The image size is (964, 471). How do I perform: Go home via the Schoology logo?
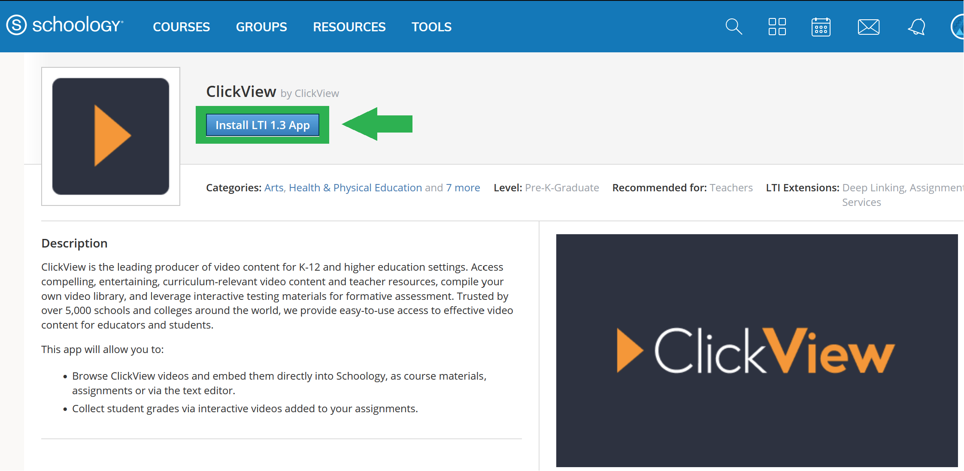point(65,25)
